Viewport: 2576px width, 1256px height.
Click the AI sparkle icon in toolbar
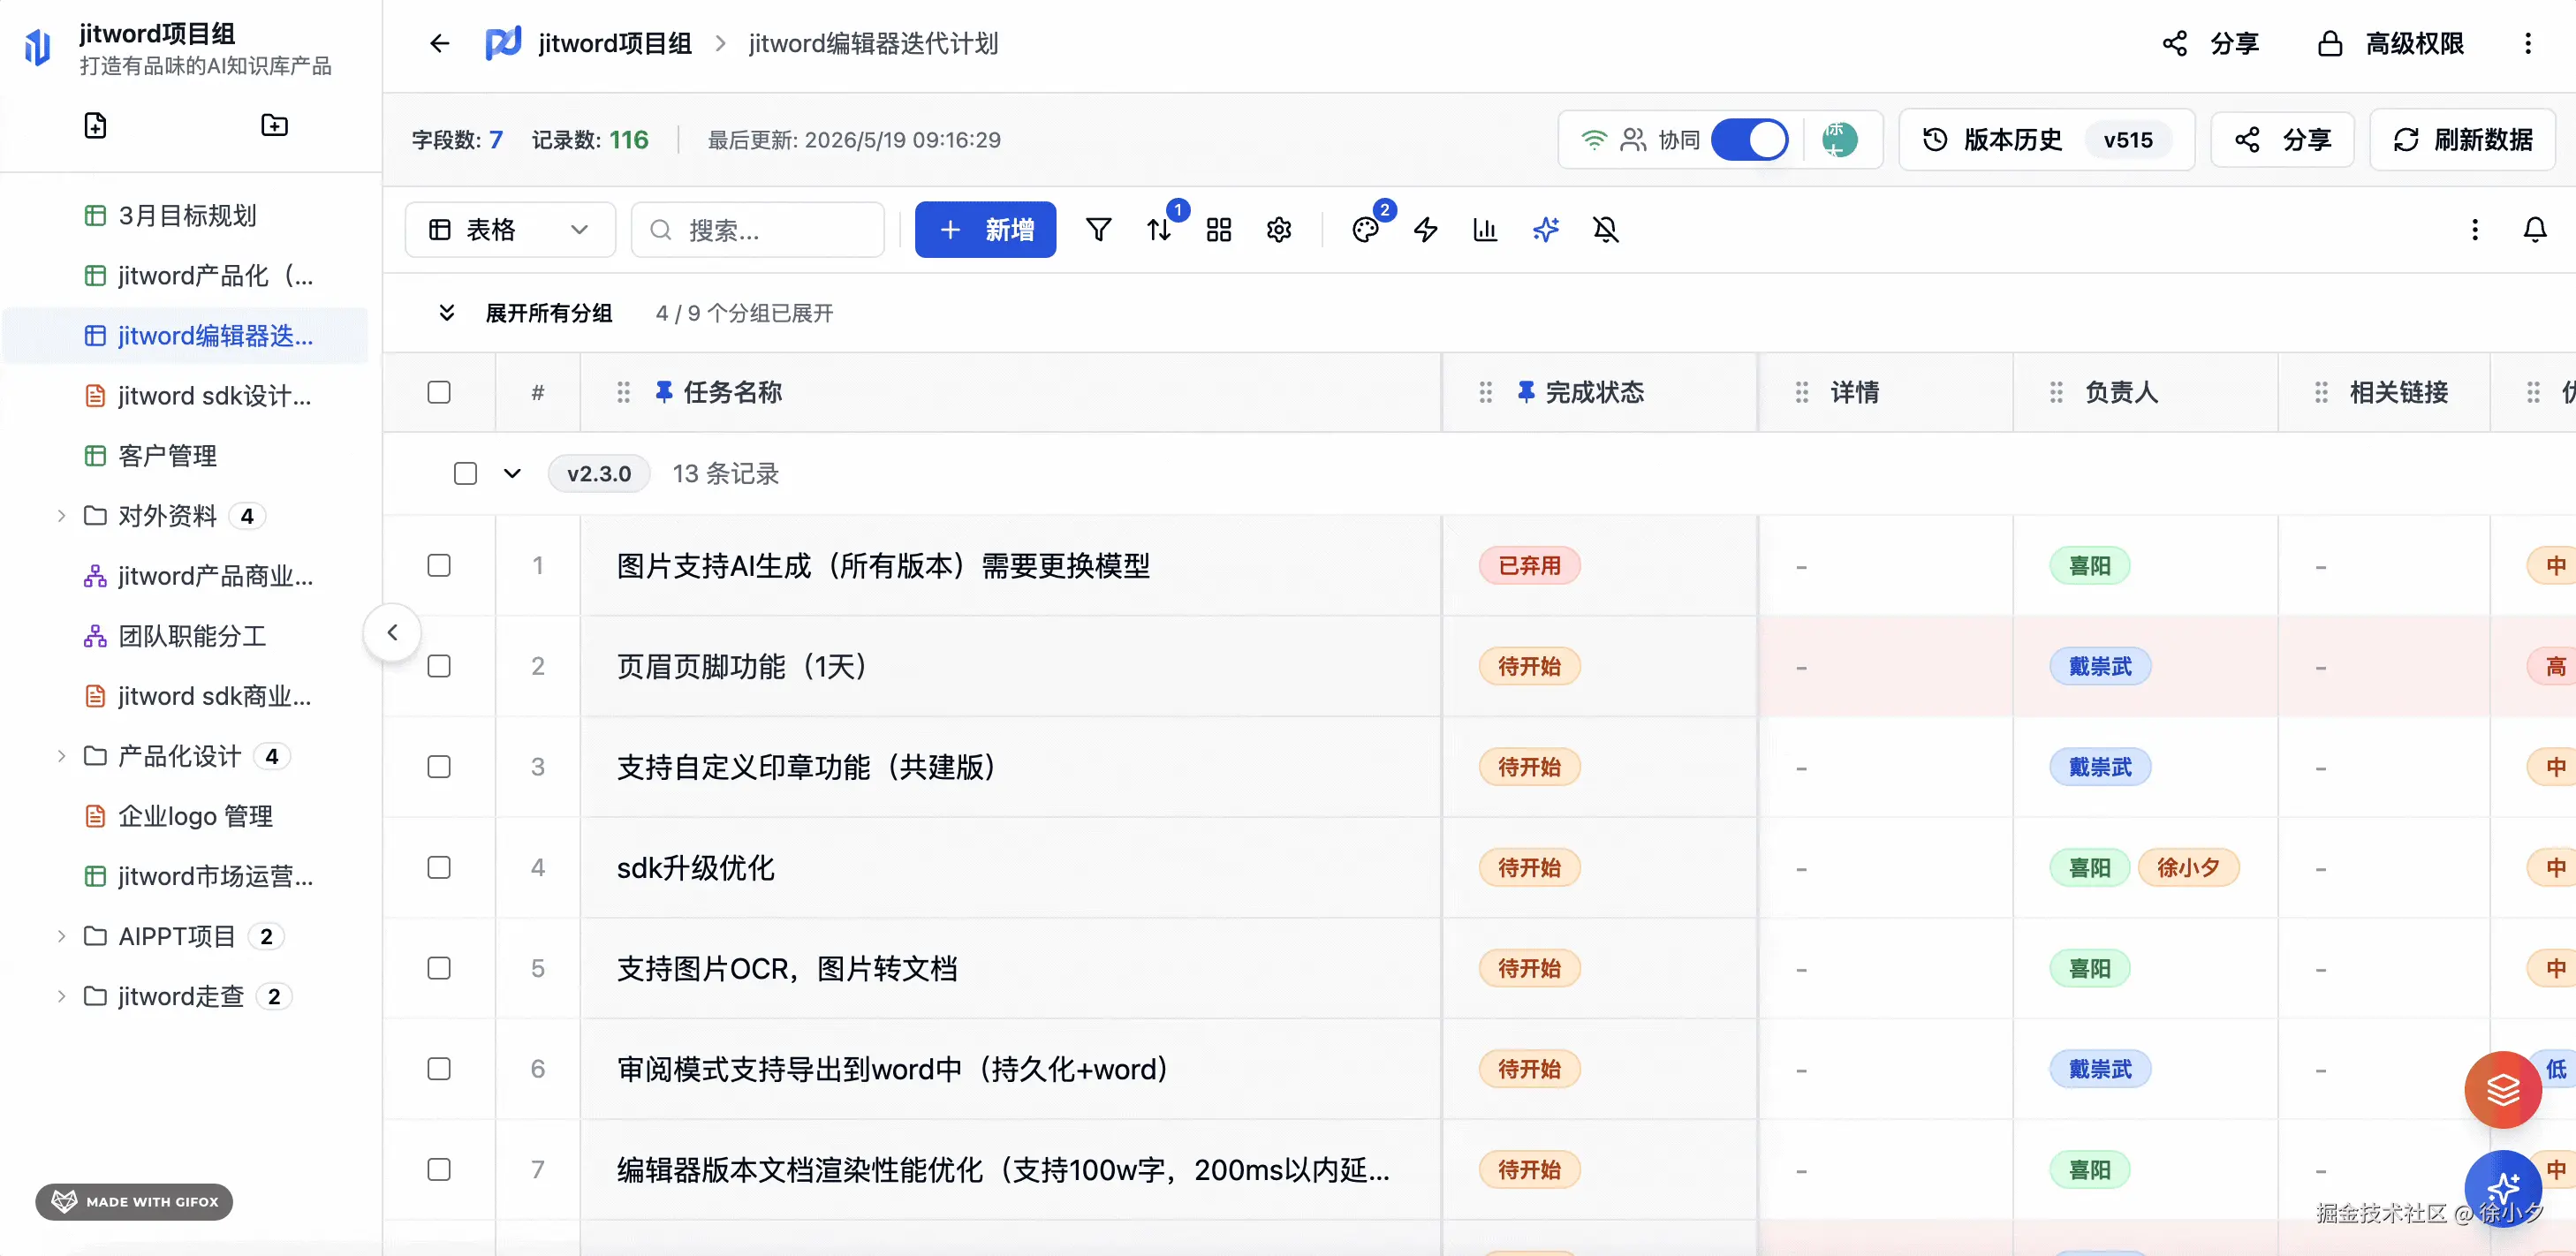pos(1545,230)
